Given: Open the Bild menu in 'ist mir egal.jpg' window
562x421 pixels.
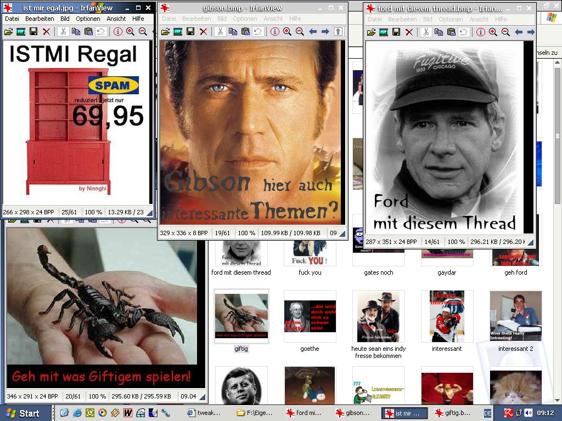Looking at the screenshot, I should pyautogui.click(x=65, y=19).
